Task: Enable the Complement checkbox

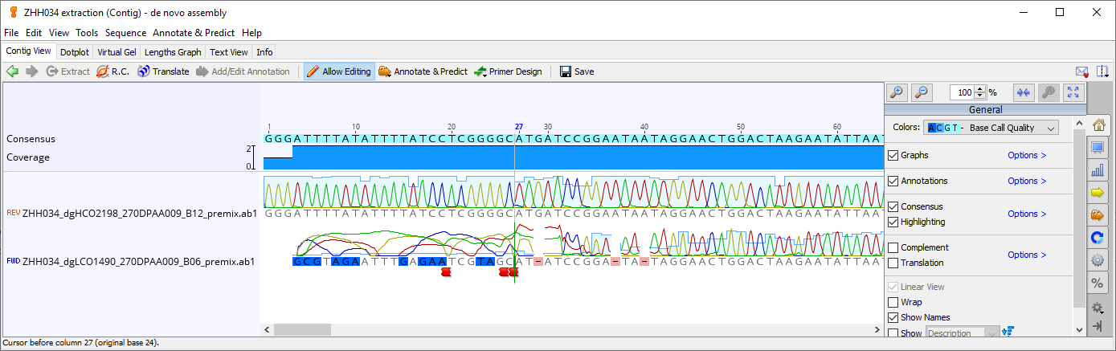Action: (893, 247)
